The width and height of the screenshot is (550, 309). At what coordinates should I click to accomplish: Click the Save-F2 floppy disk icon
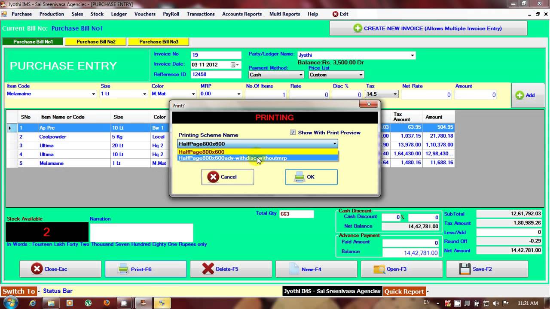pyautogui.click(x=465, y=269)
